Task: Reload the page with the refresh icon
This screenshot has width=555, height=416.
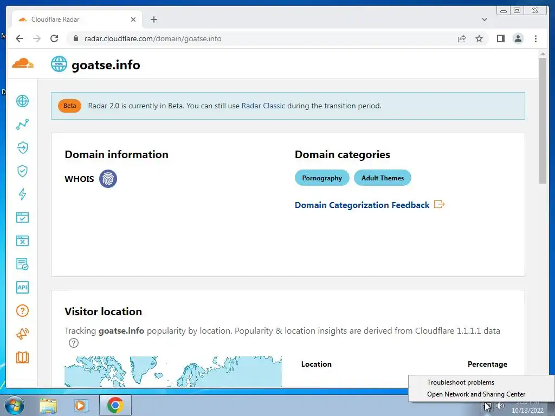Action: [54, 38]
